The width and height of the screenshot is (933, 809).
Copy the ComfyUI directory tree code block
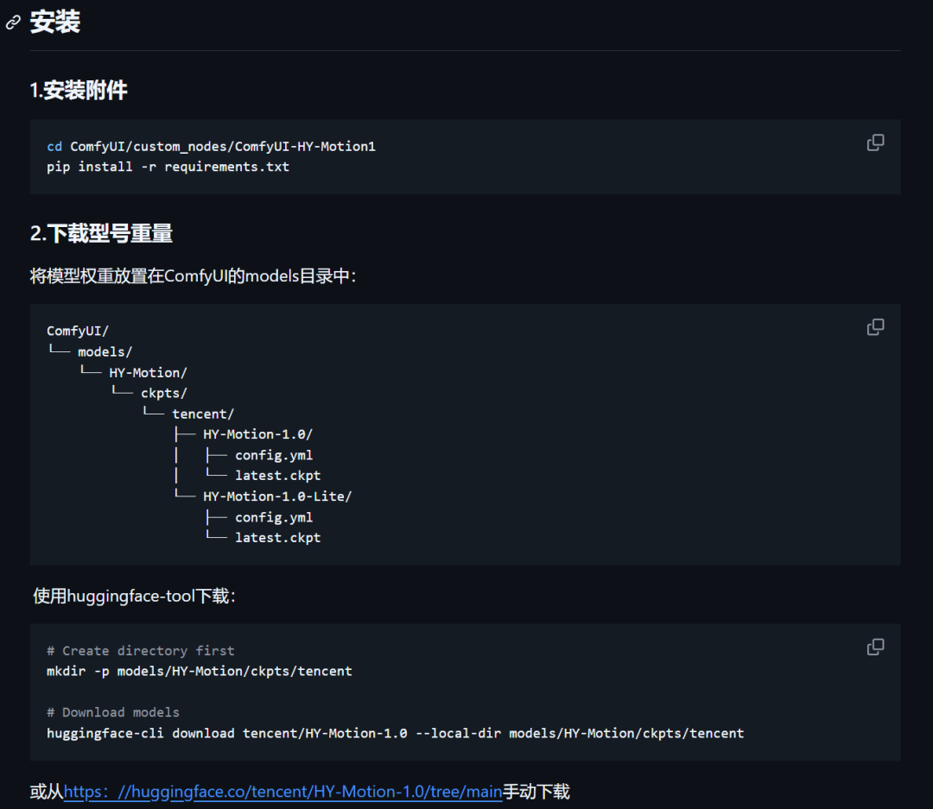(875, 327)
